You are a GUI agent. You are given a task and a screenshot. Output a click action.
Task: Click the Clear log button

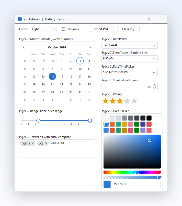pos(128,29)
